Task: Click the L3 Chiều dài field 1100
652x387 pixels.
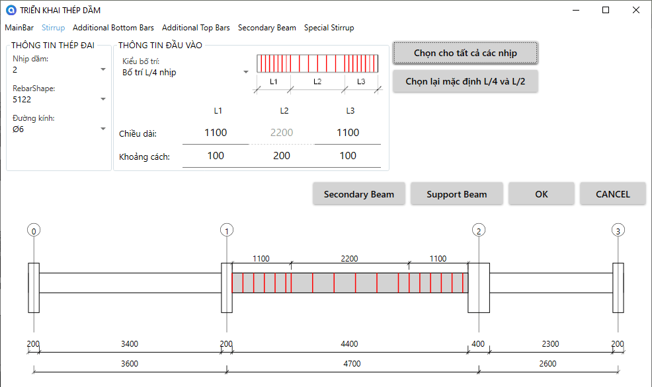Action: (348, 133)
